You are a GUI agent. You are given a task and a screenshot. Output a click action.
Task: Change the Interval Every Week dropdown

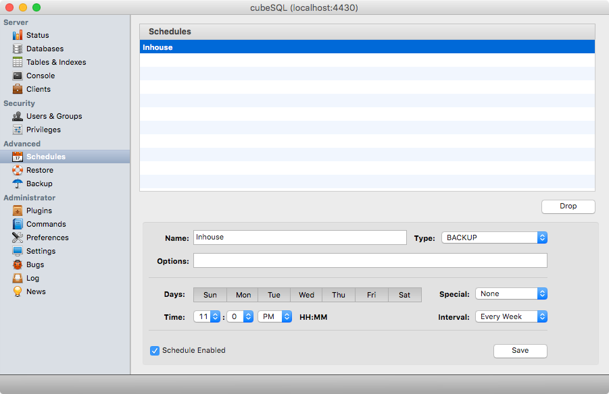click(511, 316)
